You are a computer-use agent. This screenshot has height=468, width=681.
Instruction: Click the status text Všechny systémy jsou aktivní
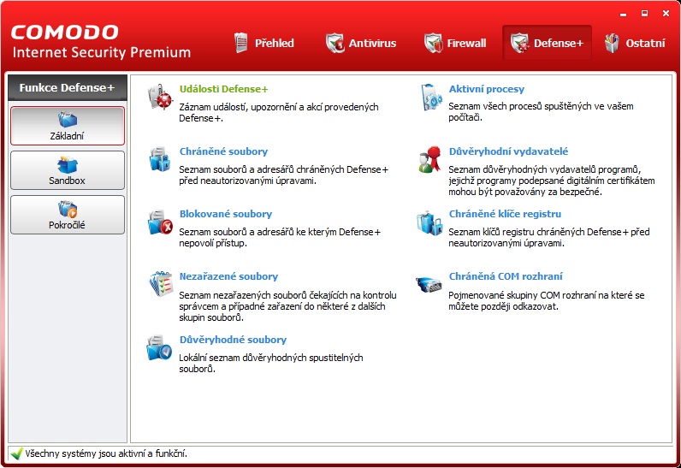coord(106,453)
